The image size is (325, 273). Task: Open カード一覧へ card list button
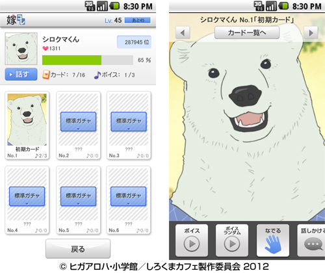[247, 32]
